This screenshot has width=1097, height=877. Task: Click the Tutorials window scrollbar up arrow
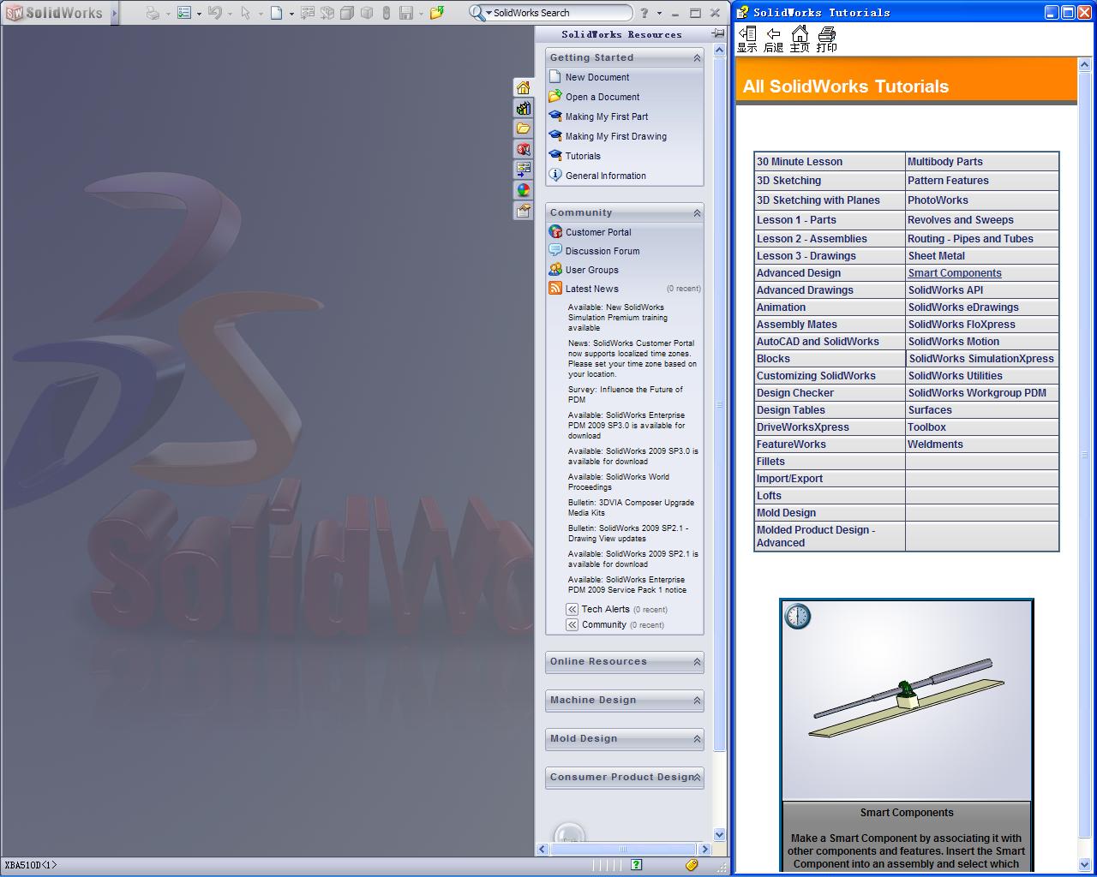pyautogui.click(x=1085, y=64)
